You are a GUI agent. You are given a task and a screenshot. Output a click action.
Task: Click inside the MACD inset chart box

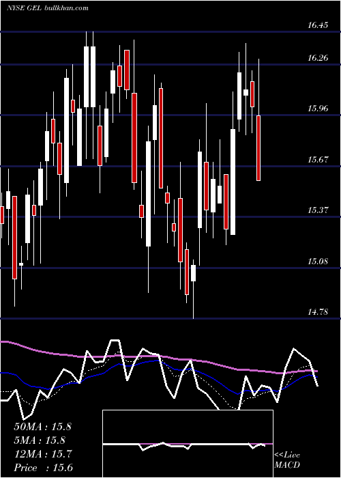[x=188, y=444]
